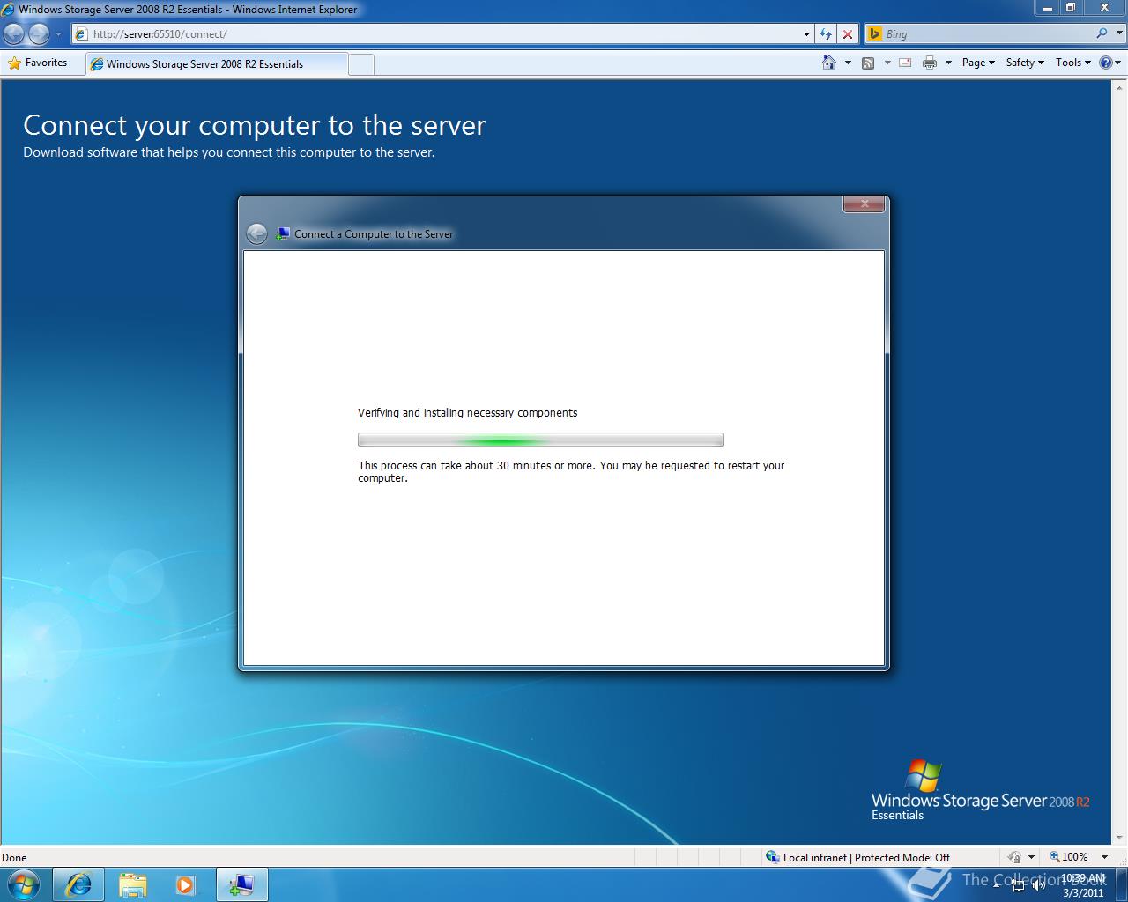
Task: Click the network tray icon
Action: (x=1018, y=885)
